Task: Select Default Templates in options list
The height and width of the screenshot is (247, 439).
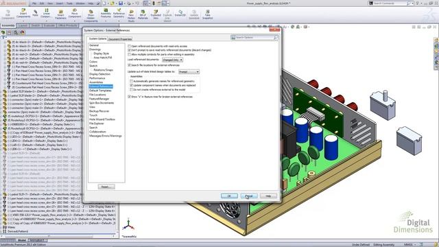Action: [x=100, y=91]
